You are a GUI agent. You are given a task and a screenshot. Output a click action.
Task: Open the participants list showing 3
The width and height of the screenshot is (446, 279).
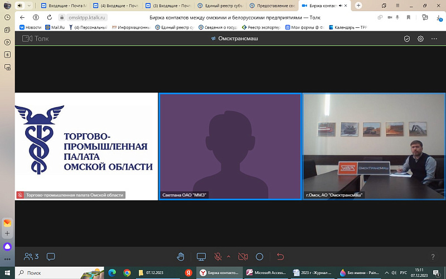point(31,257)
